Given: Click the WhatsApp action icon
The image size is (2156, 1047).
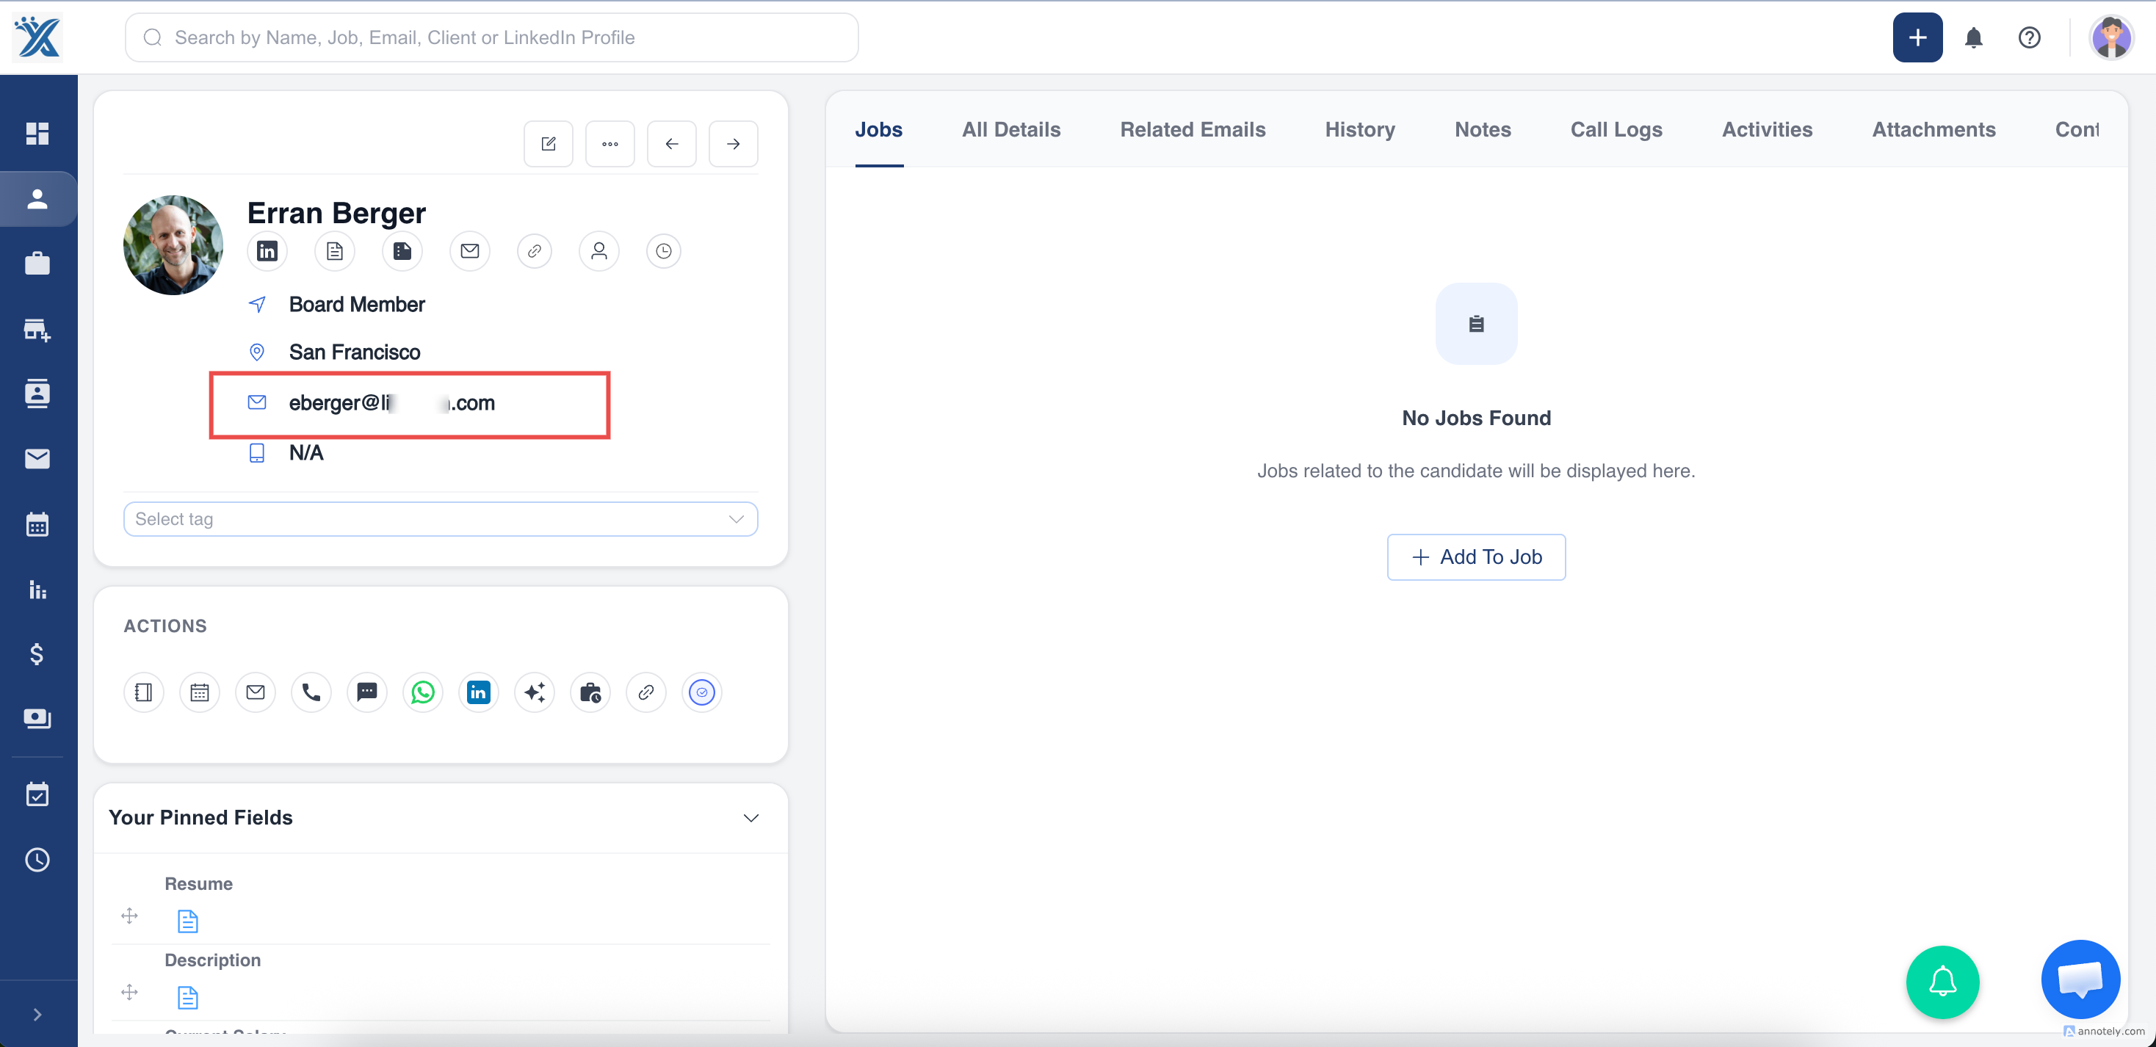Looking at the screenshot, I should point(423,692).
